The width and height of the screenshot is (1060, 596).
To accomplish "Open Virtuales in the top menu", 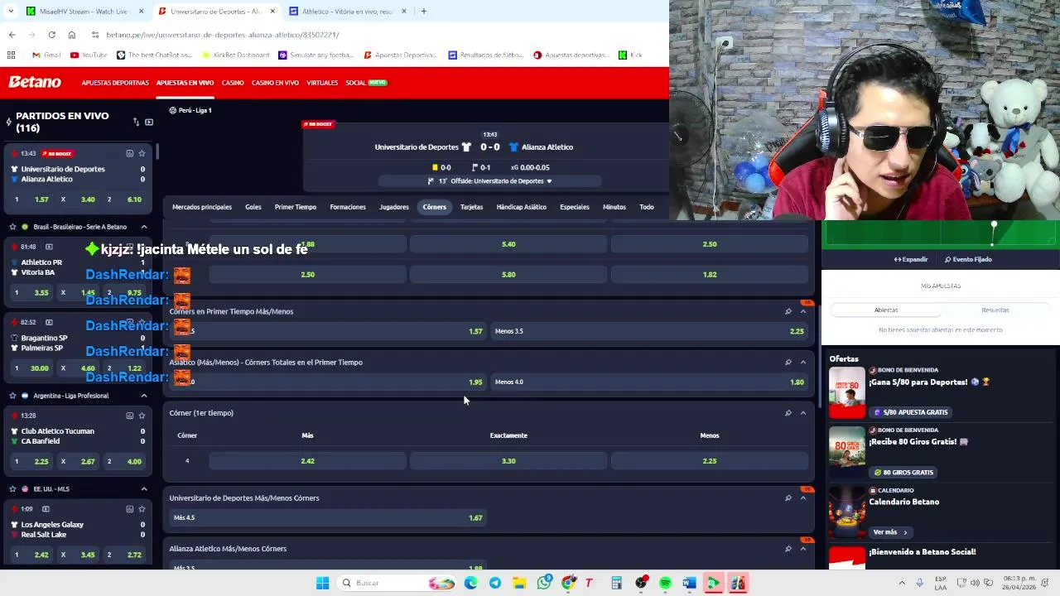I will click(x=322, y=83).
